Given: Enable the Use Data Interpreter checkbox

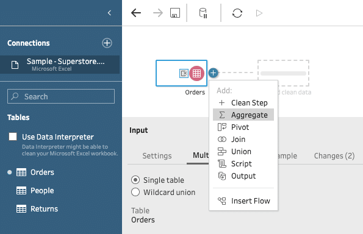Looking at the screenshot, I should pos(13,136).
